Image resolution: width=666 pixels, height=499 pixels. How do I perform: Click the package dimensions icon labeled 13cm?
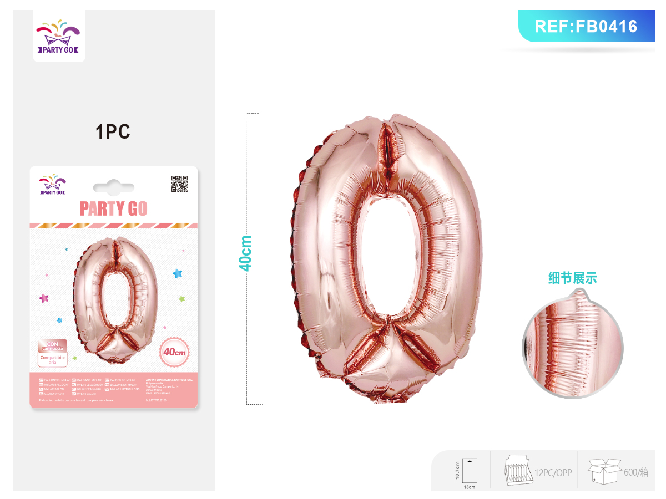[x=470, y=471]
